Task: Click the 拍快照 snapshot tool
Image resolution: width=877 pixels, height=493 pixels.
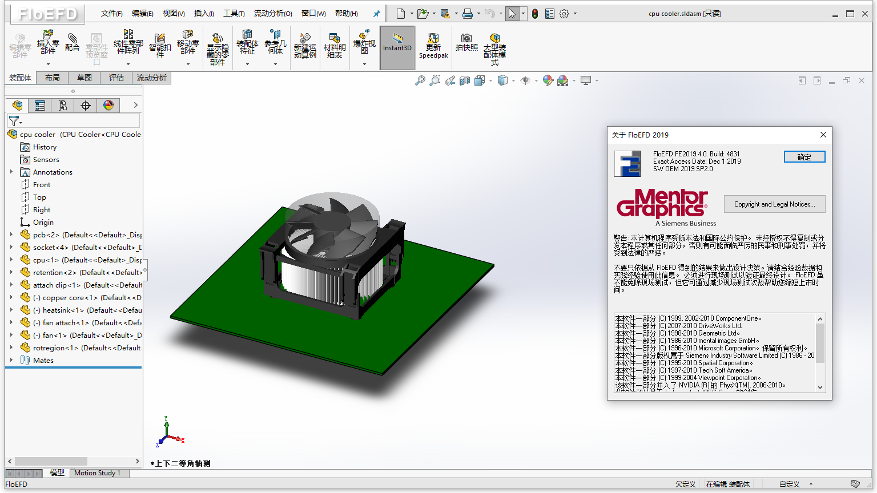Action: tap(466, 42)
